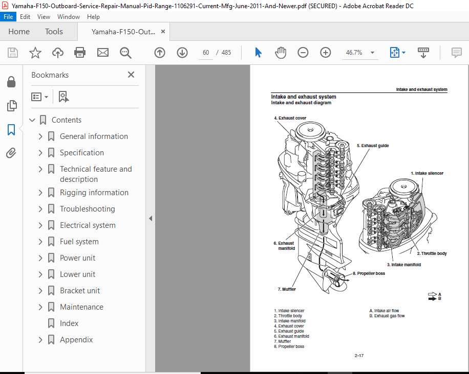Open the scrolling/read mode tool icon
Screen dimensions: 469x374
click(423, 53)
